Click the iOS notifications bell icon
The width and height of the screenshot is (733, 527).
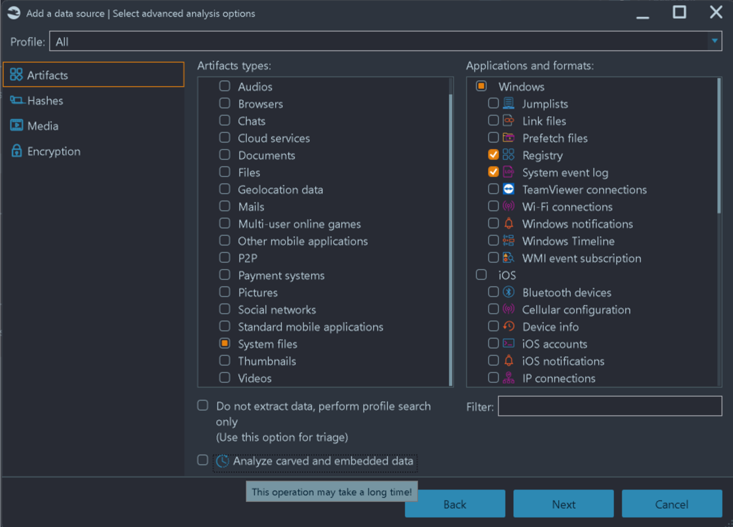(509, 360)
